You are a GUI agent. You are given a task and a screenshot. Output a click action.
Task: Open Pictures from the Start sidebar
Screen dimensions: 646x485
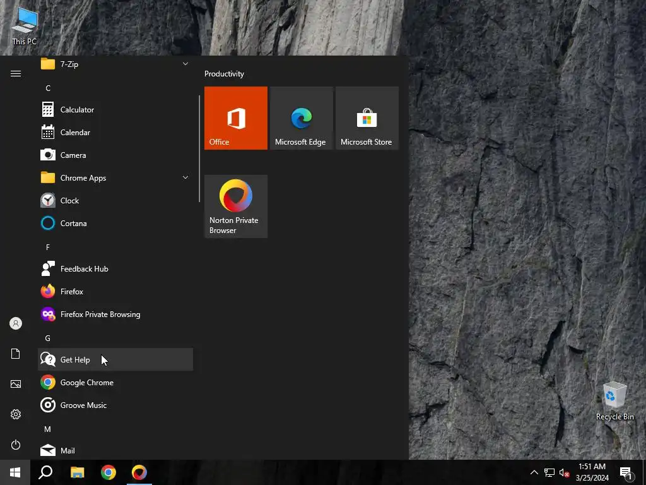click(16, 384)
